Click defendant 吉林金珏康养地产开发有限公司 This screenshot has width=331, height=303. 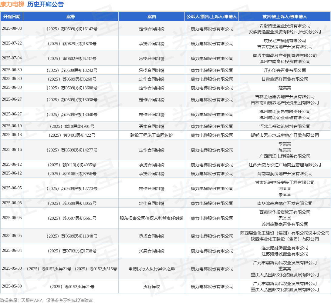[x=285, y=97]
